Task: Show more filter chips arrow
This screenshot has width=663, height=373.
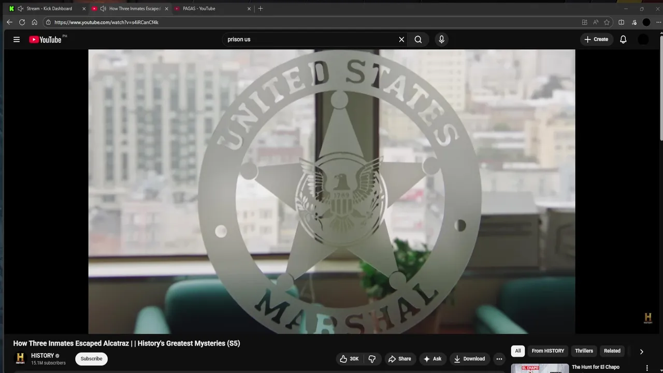Action: pyautogui.click(x=641, y=351)
